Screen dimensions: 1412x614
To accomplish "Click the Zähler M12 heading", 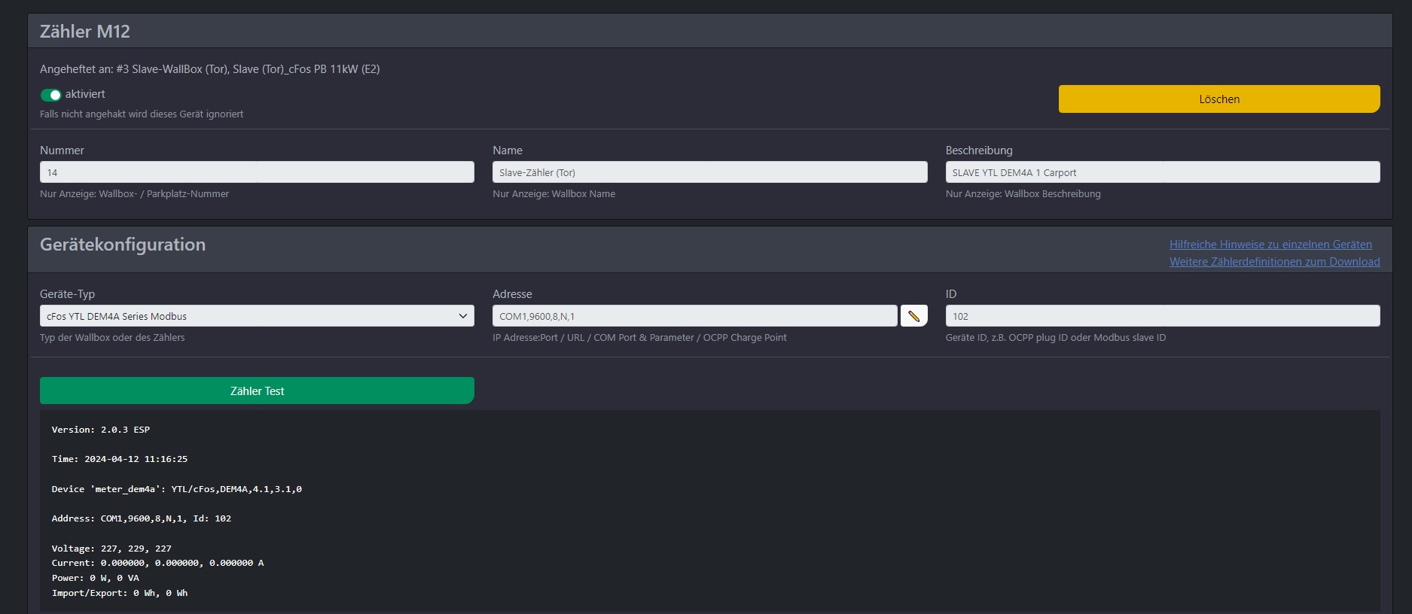I will click(85, 32).
